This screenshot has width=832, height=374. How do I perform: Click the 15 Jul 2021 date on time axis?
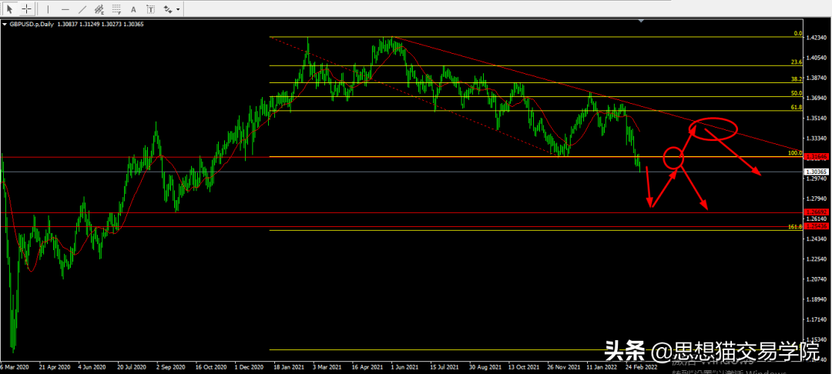click(445, 366)
